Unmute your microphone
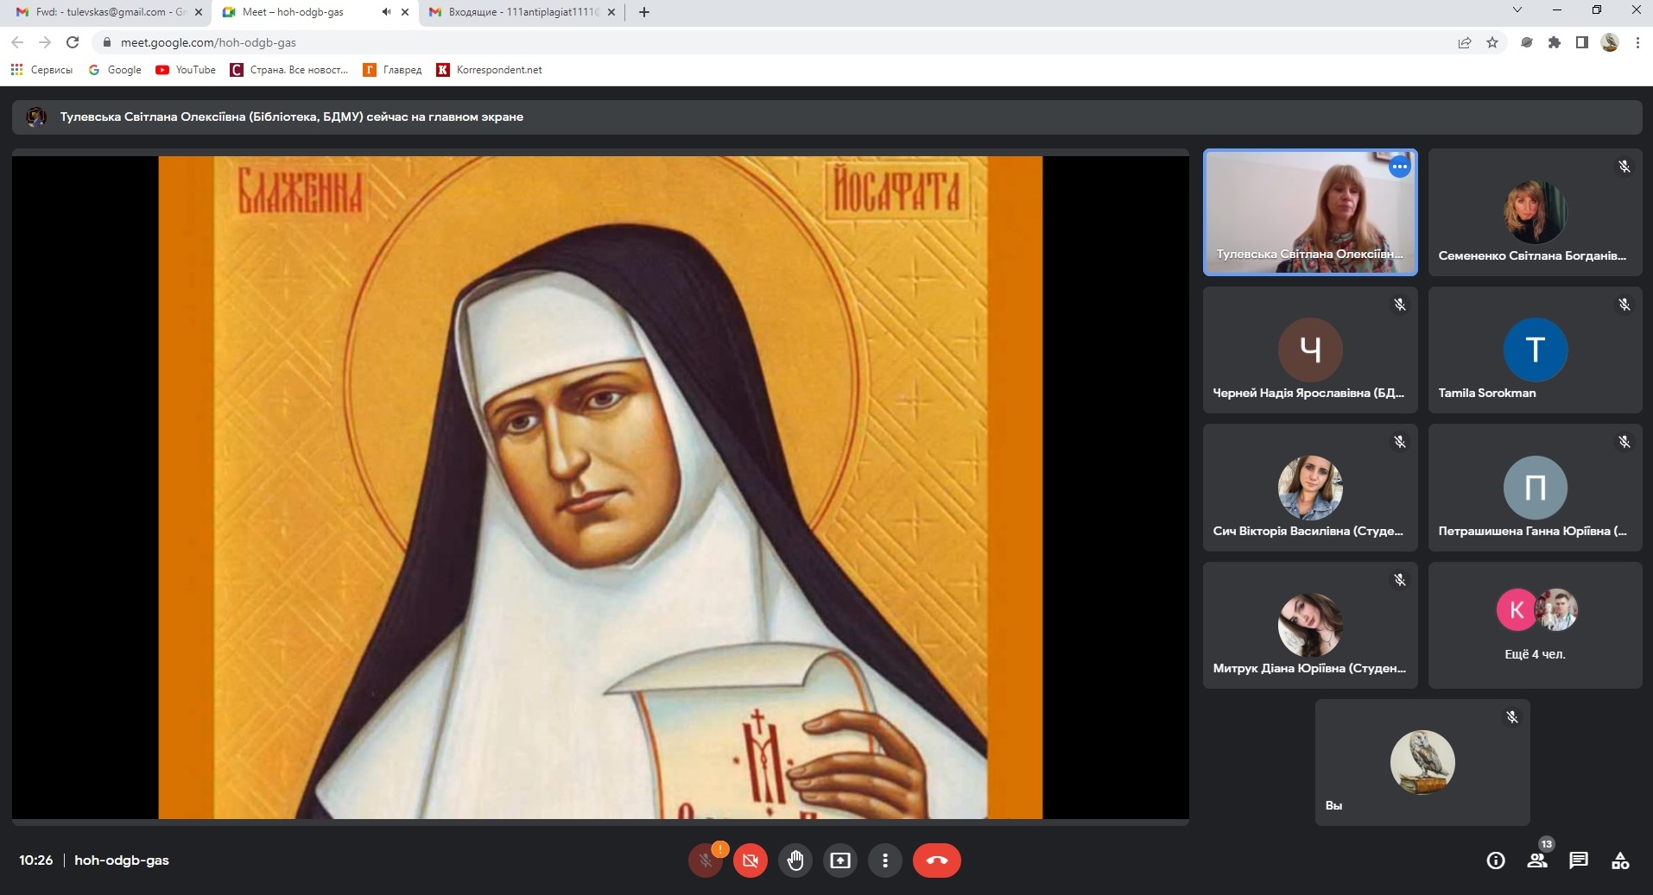The image size is (1653, 895). point(706,860)
